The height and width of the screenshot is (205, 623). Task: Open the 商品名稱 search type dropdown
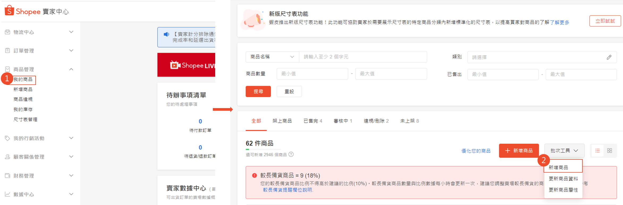(272, 57)
